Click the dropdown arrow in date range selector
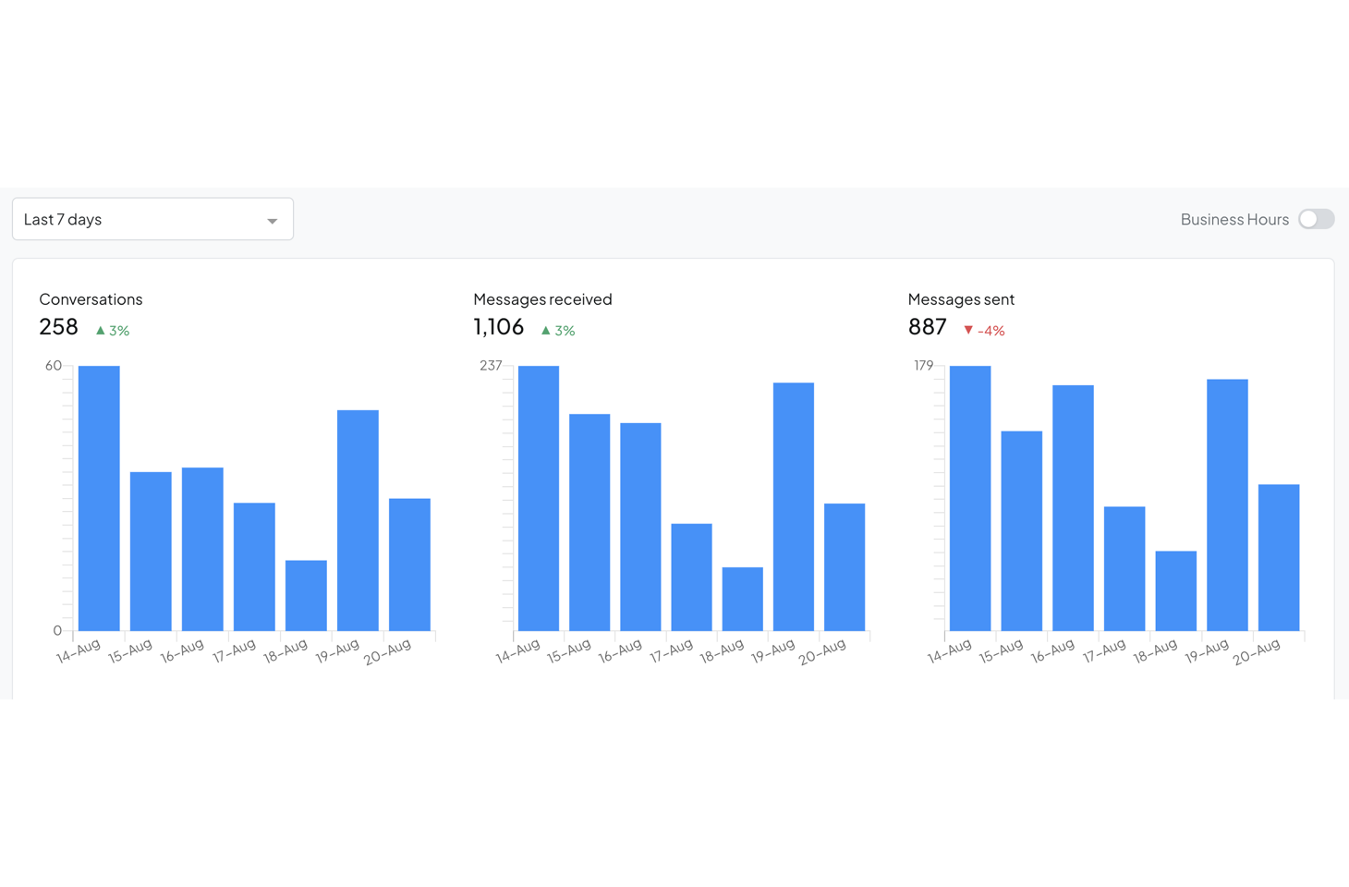The image size is (1349, 887). [x=273, y=221]
